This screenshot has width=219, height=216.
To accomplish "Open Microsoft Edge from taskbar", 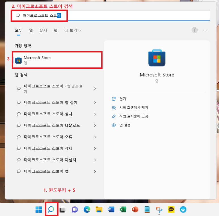I will (x=87, y=209).
